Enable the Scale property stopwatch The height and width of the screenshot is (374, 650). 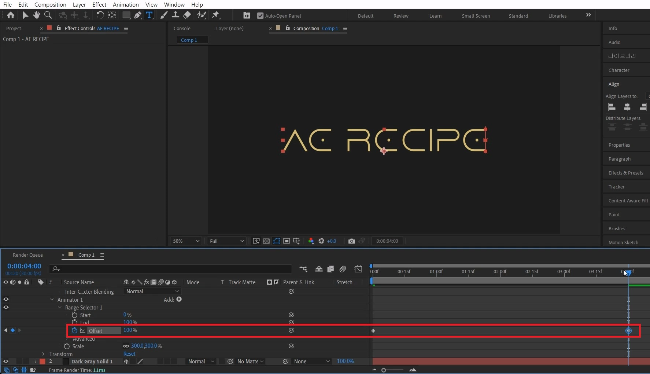[67, 346]
